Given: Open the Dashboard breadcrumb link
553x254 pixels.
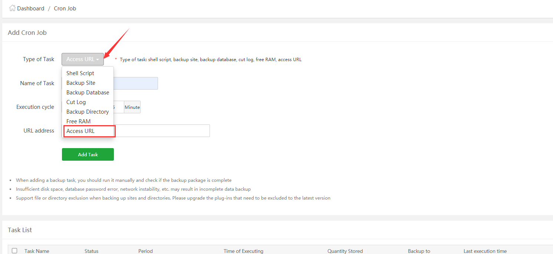Looking at the screenshot, I should click(x=30, y=8).
